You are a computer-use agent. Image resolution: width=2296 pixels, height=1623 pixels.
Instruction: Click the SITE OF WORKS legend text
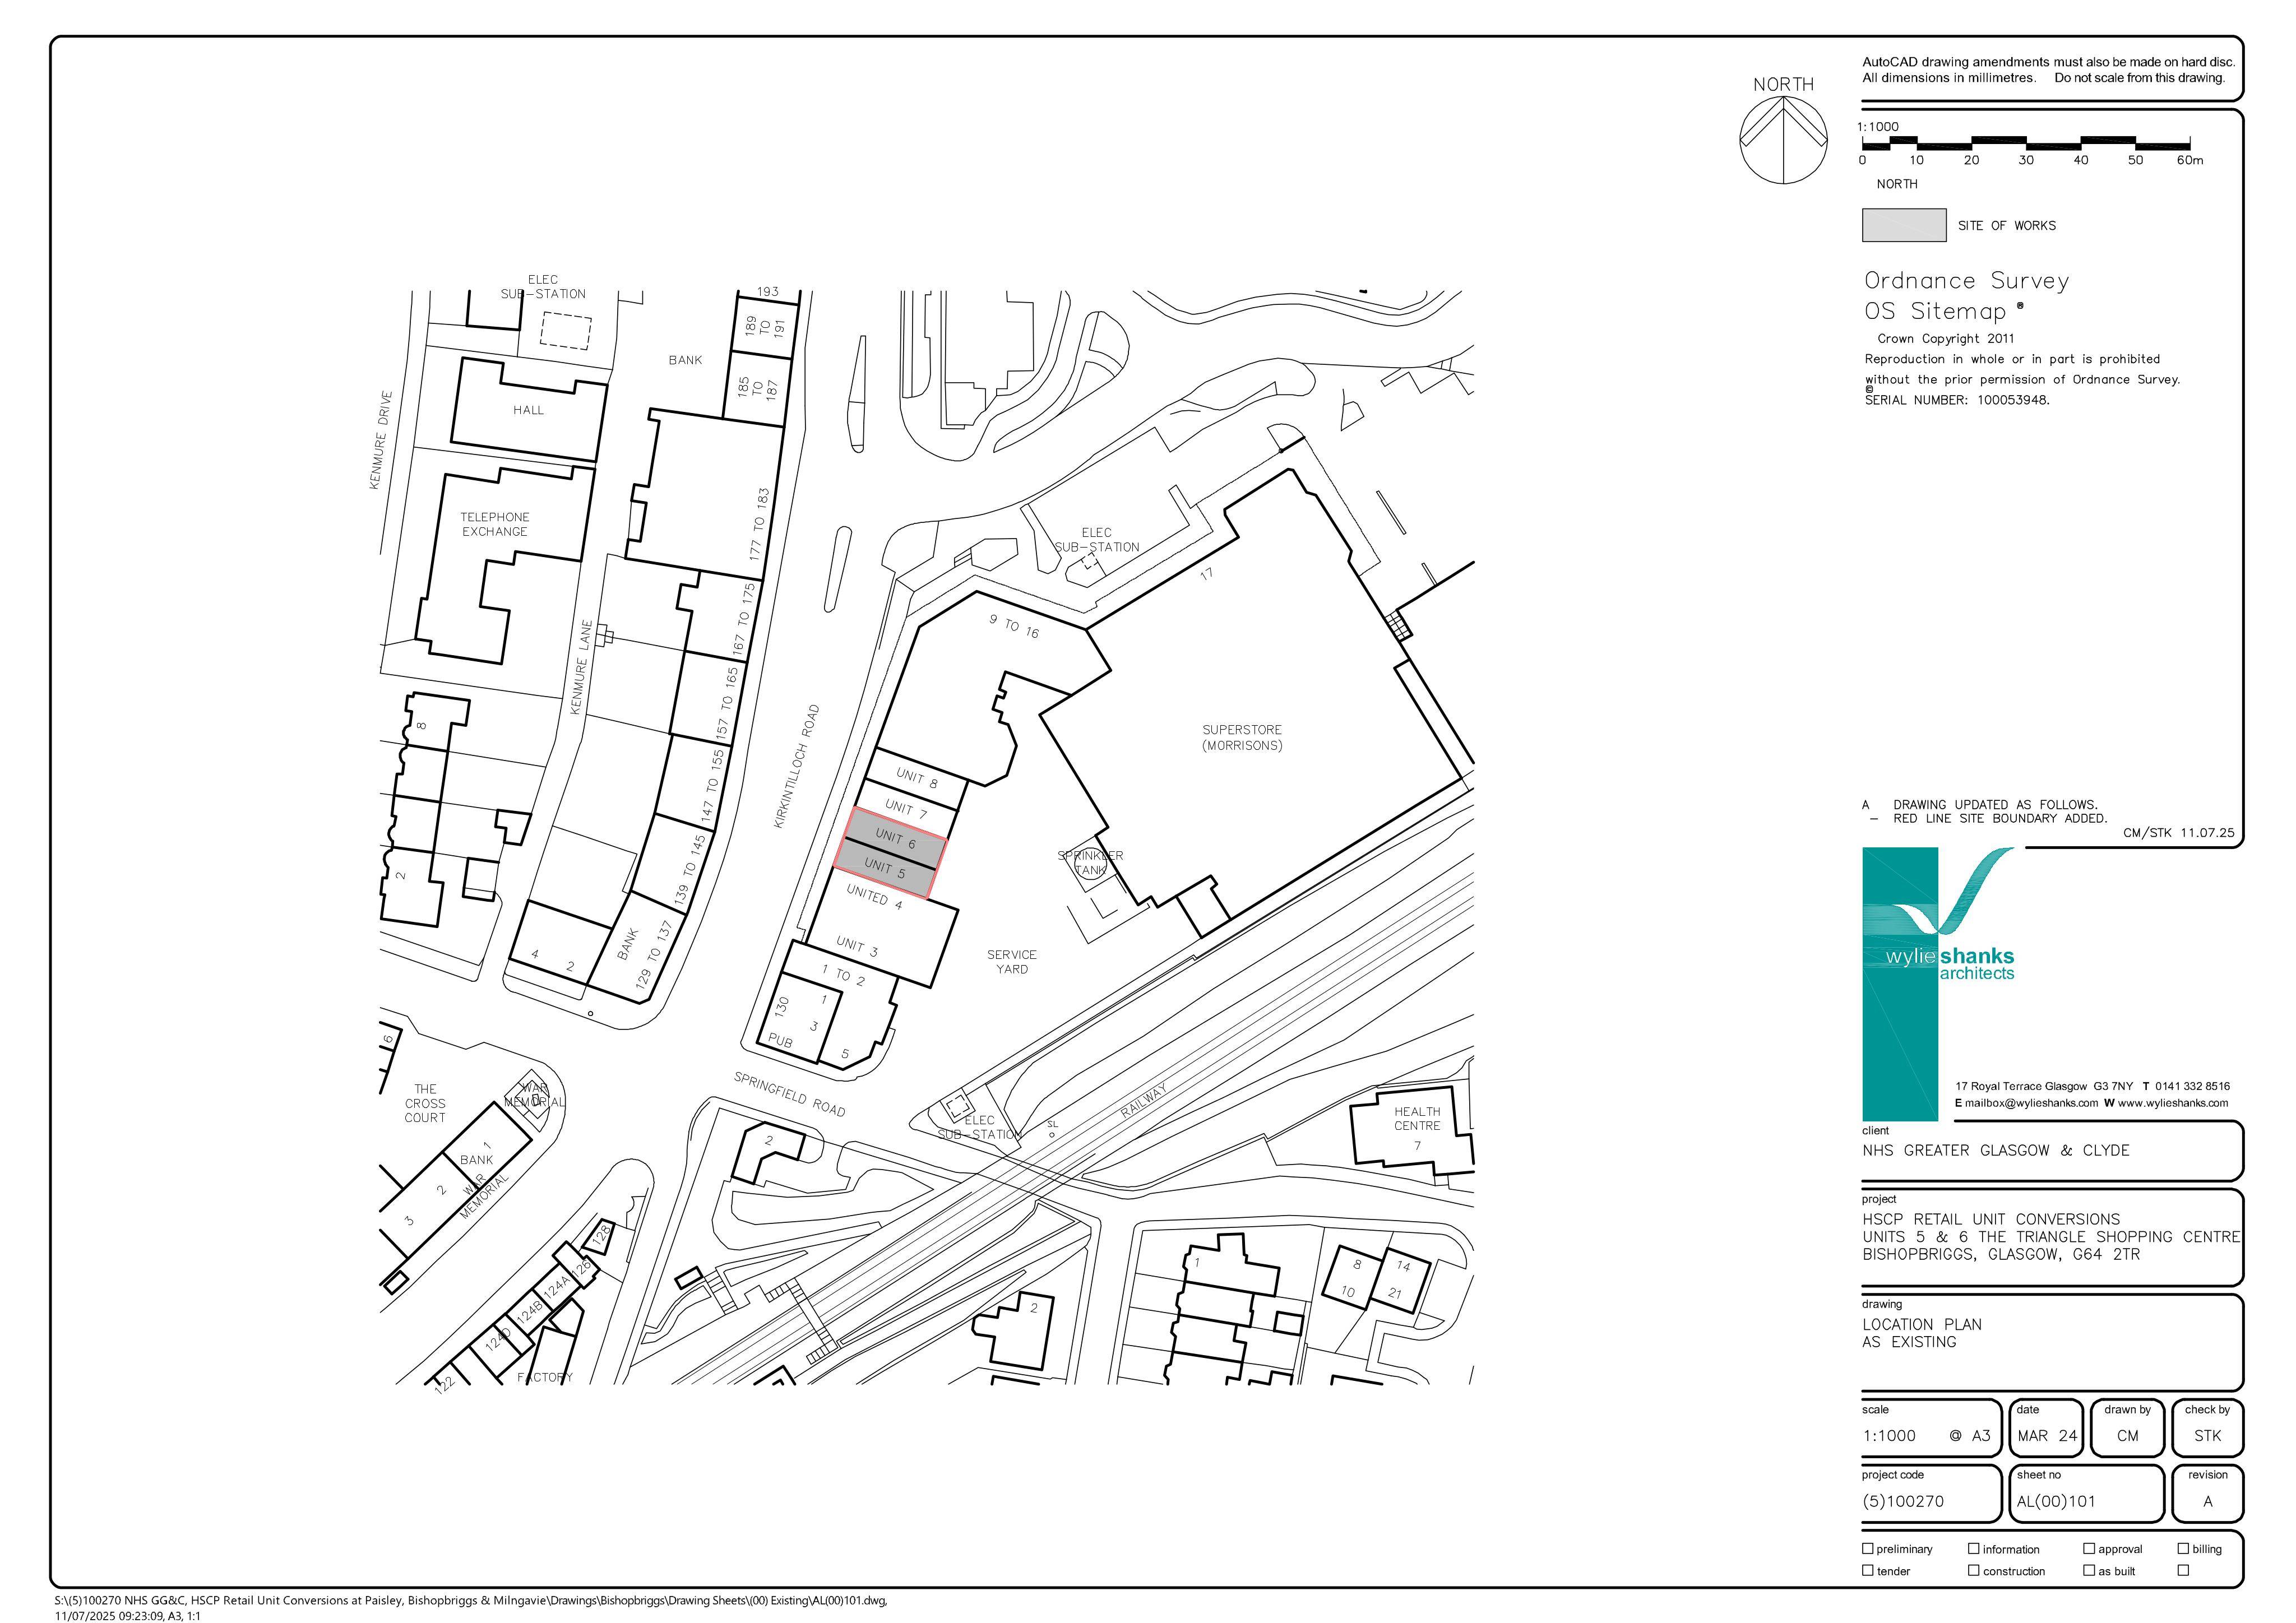2007,225
